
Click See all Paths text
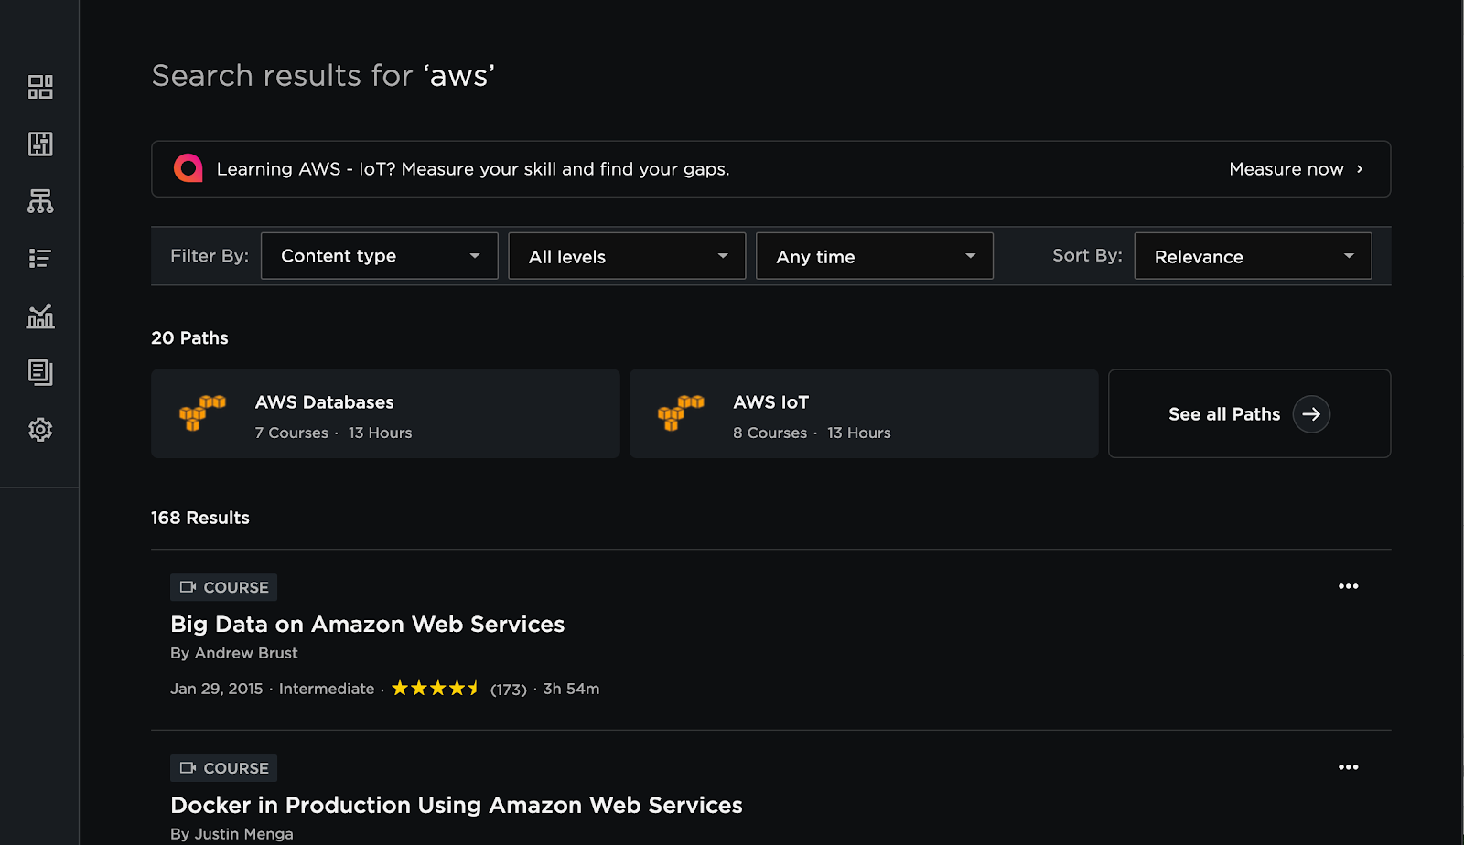[1224, 414]
